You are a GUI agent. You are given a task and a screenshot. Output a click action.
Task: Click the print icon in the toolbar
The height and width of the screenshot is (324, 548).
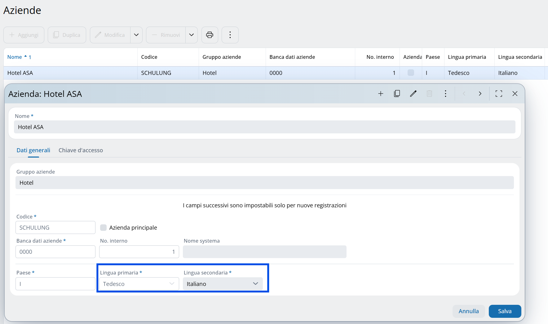[210, 35]
